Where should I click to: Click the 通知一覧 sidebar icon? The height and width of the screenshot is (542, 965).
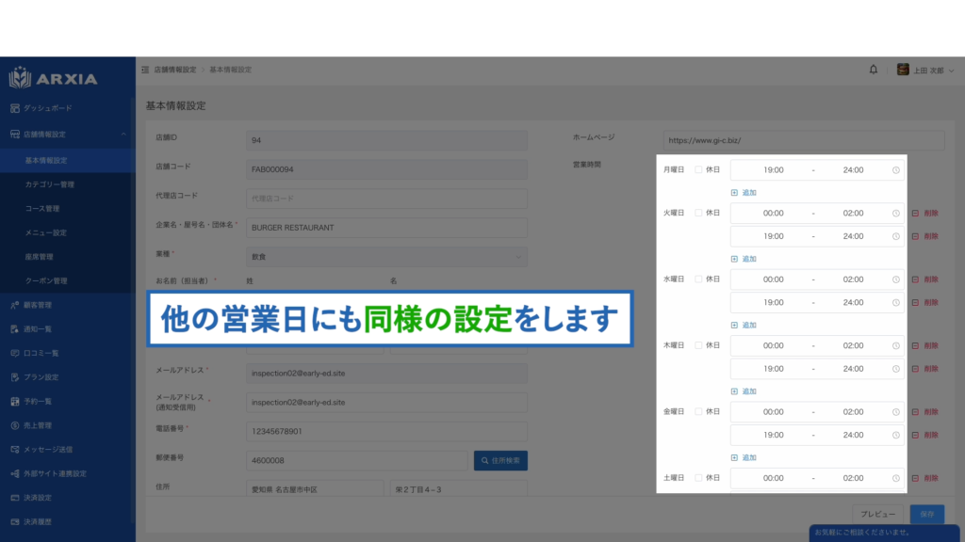coord(15,328)
